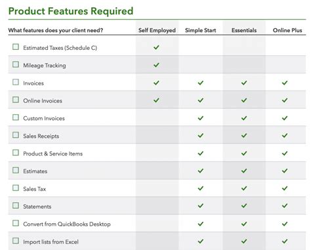
Task: Click Essentials checkmark for Product & Service Items
Action: pos(244,154)
